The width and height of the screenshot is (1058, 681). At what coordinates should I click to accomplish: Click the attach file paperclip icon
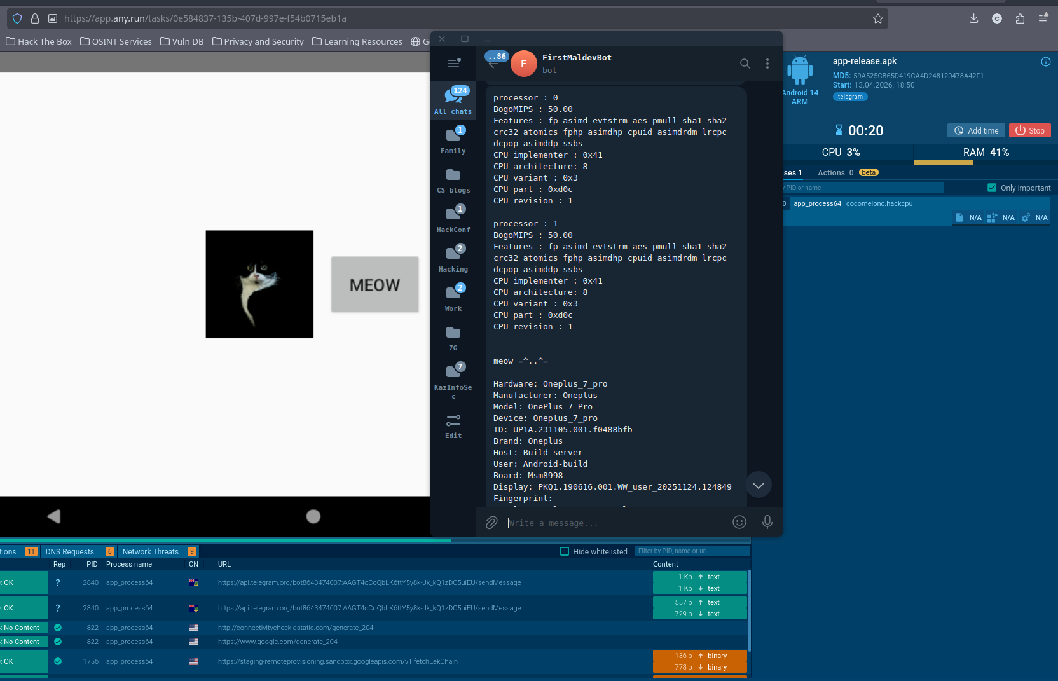491,523
